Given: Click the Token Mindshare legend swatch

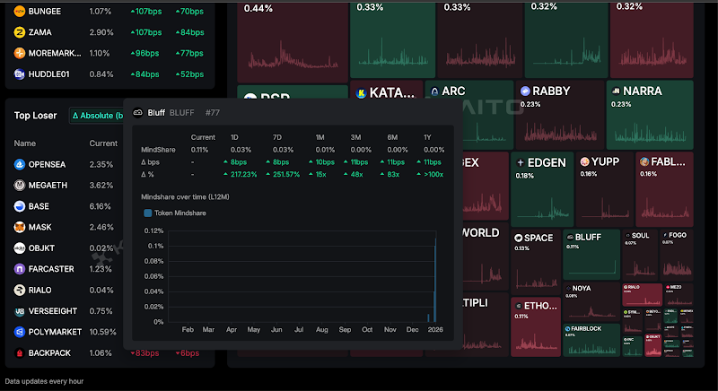Looking at the screenshot, I should click(x=148, y=213).
